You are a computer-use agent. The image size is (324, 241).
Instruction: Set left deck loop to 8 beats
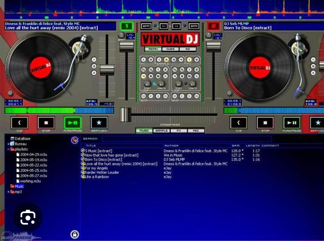point(151,76)
